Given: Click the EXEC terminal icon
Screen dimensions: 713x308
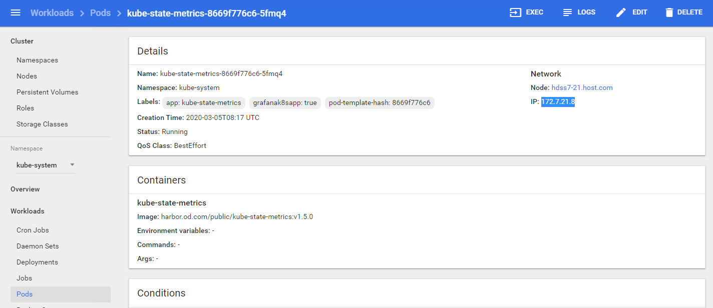Looking at the screenshot, I should 515,12.
